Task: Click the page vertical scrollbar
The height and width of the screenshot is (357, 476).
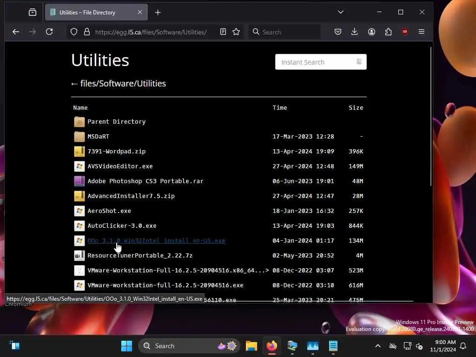Action: coord(431,116)
